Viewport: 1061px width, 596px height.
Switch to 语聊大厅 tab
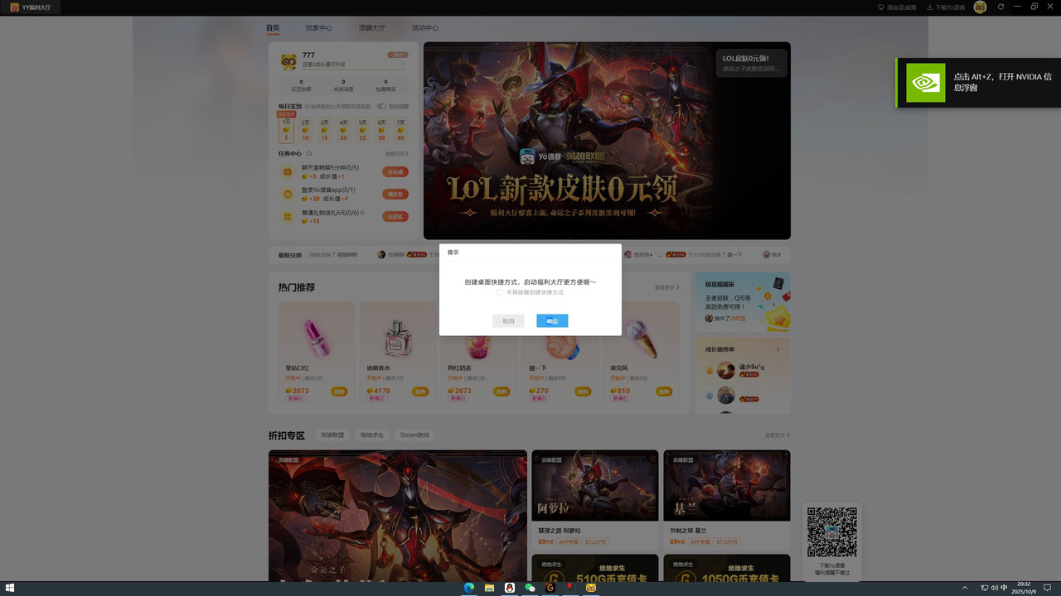coord(371,28)
